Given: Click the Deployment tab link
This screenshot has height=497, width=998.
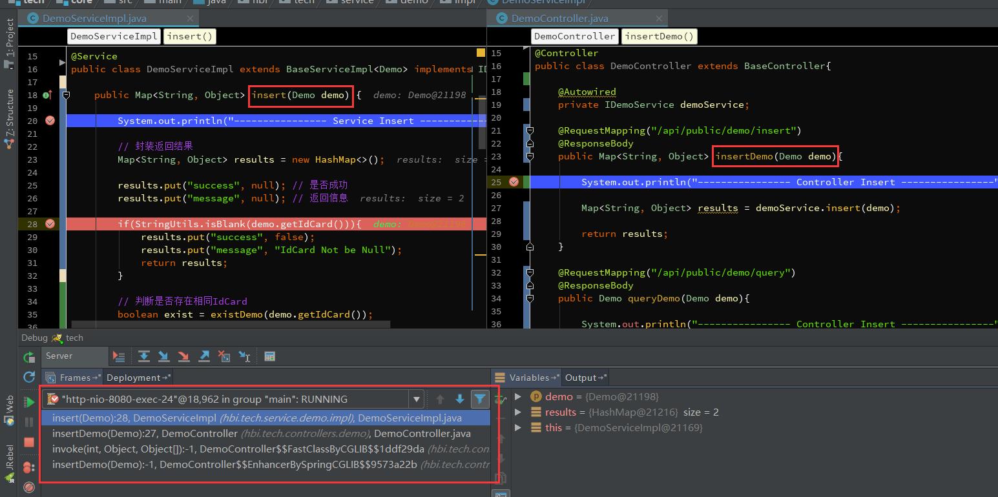Looking at the screenshot, I should point(132,377).
